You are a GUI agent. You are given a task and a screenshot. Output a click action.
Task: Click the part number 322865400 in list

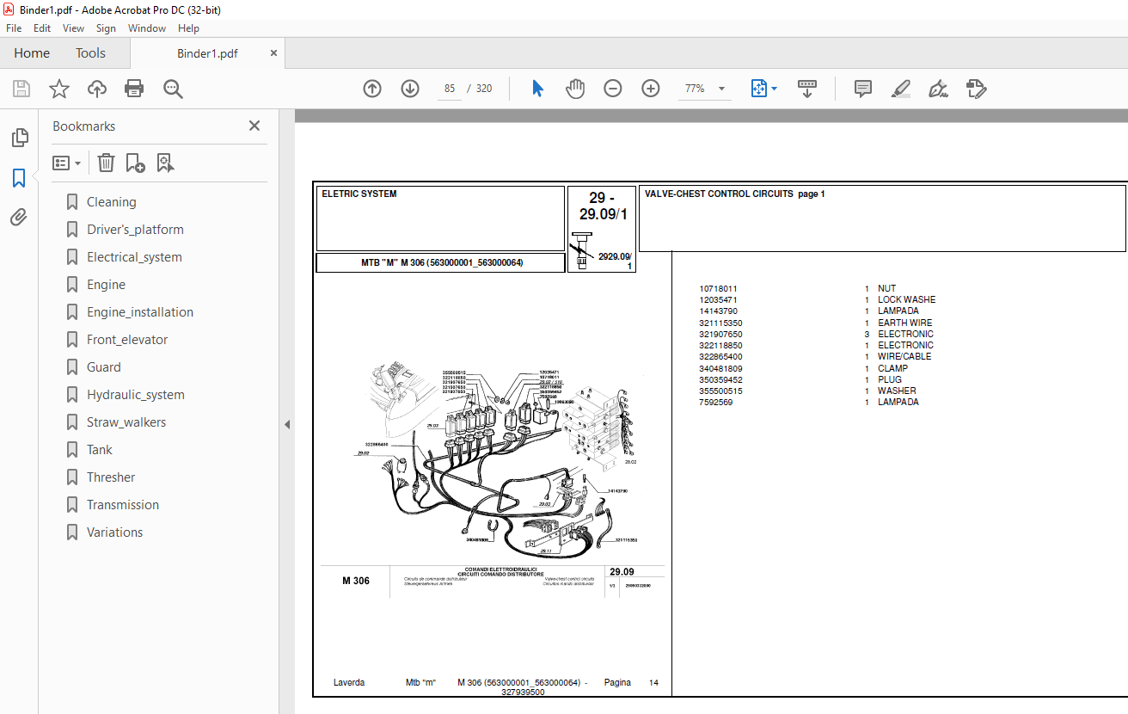(x=721, y=356)
